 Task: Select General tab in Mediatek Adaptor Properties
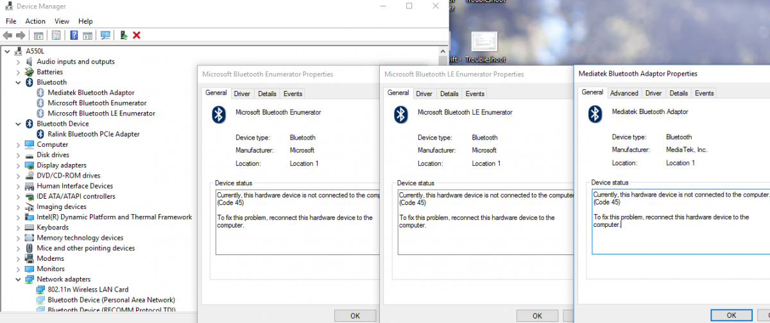(592, 92)
